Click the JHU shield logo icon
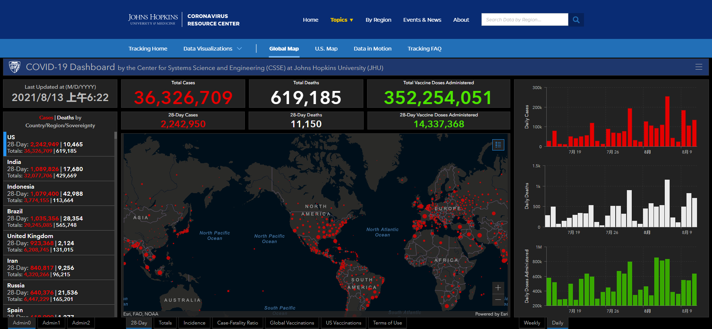Viewport: 712px width, 329px height. pos(15,67)
